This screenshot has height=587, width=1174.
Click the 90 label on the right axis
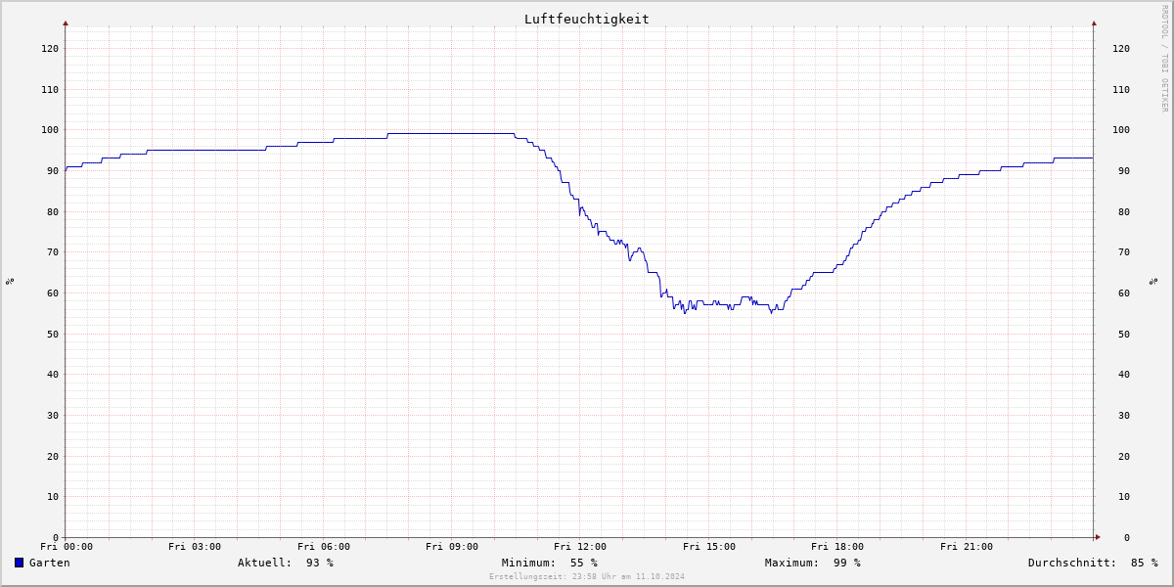tap(1124, 170)
